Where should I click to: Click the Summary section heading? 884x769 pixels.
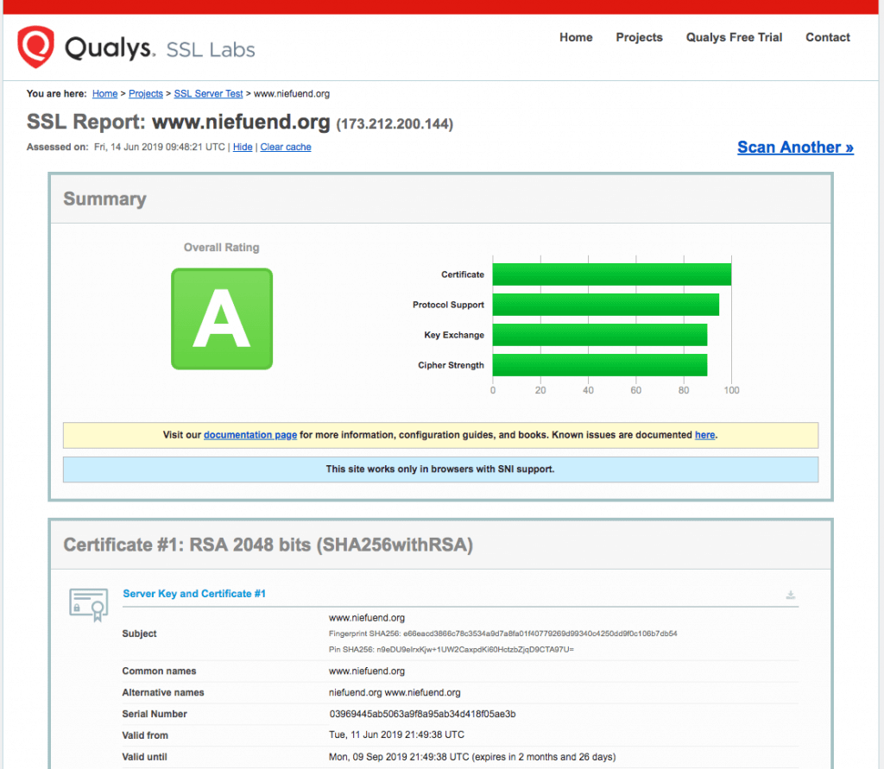point(104,199)
